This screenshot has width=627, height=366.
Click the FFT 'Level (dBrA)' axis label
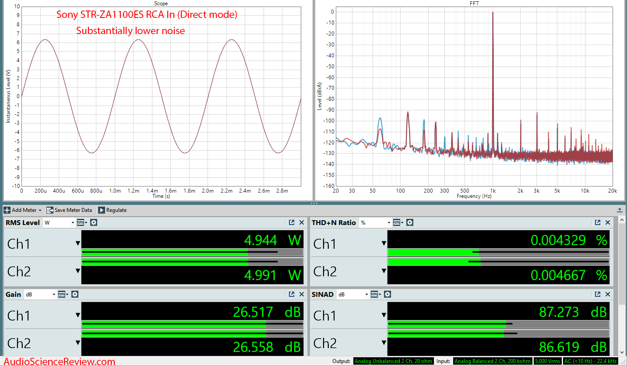pyautogui.click(x=319, y=95)
